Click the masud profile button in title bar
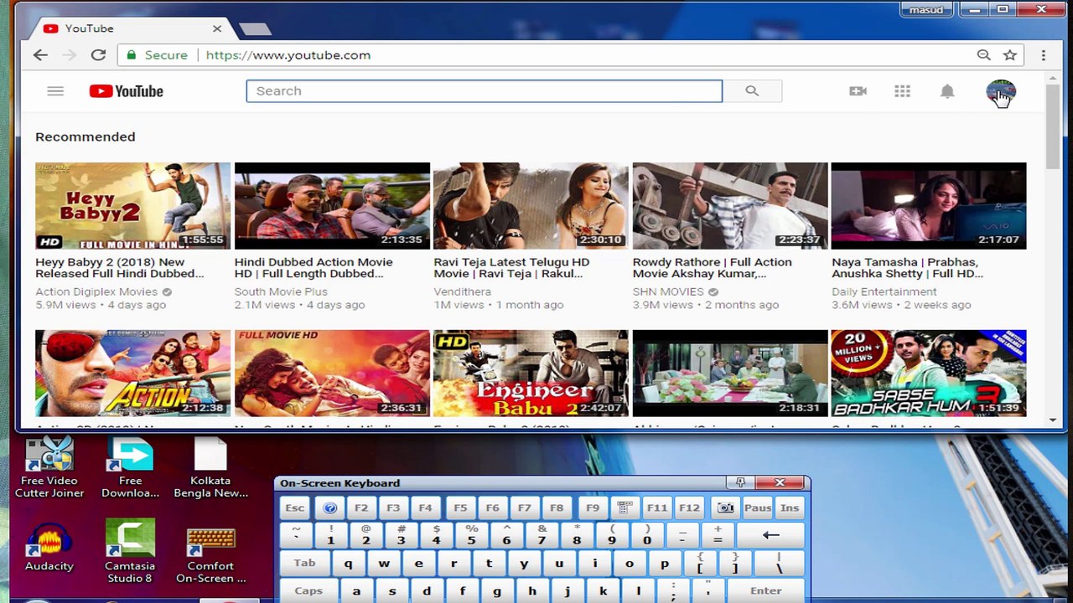This screenshot has width=1073, height=603. [x=928, y=9]
